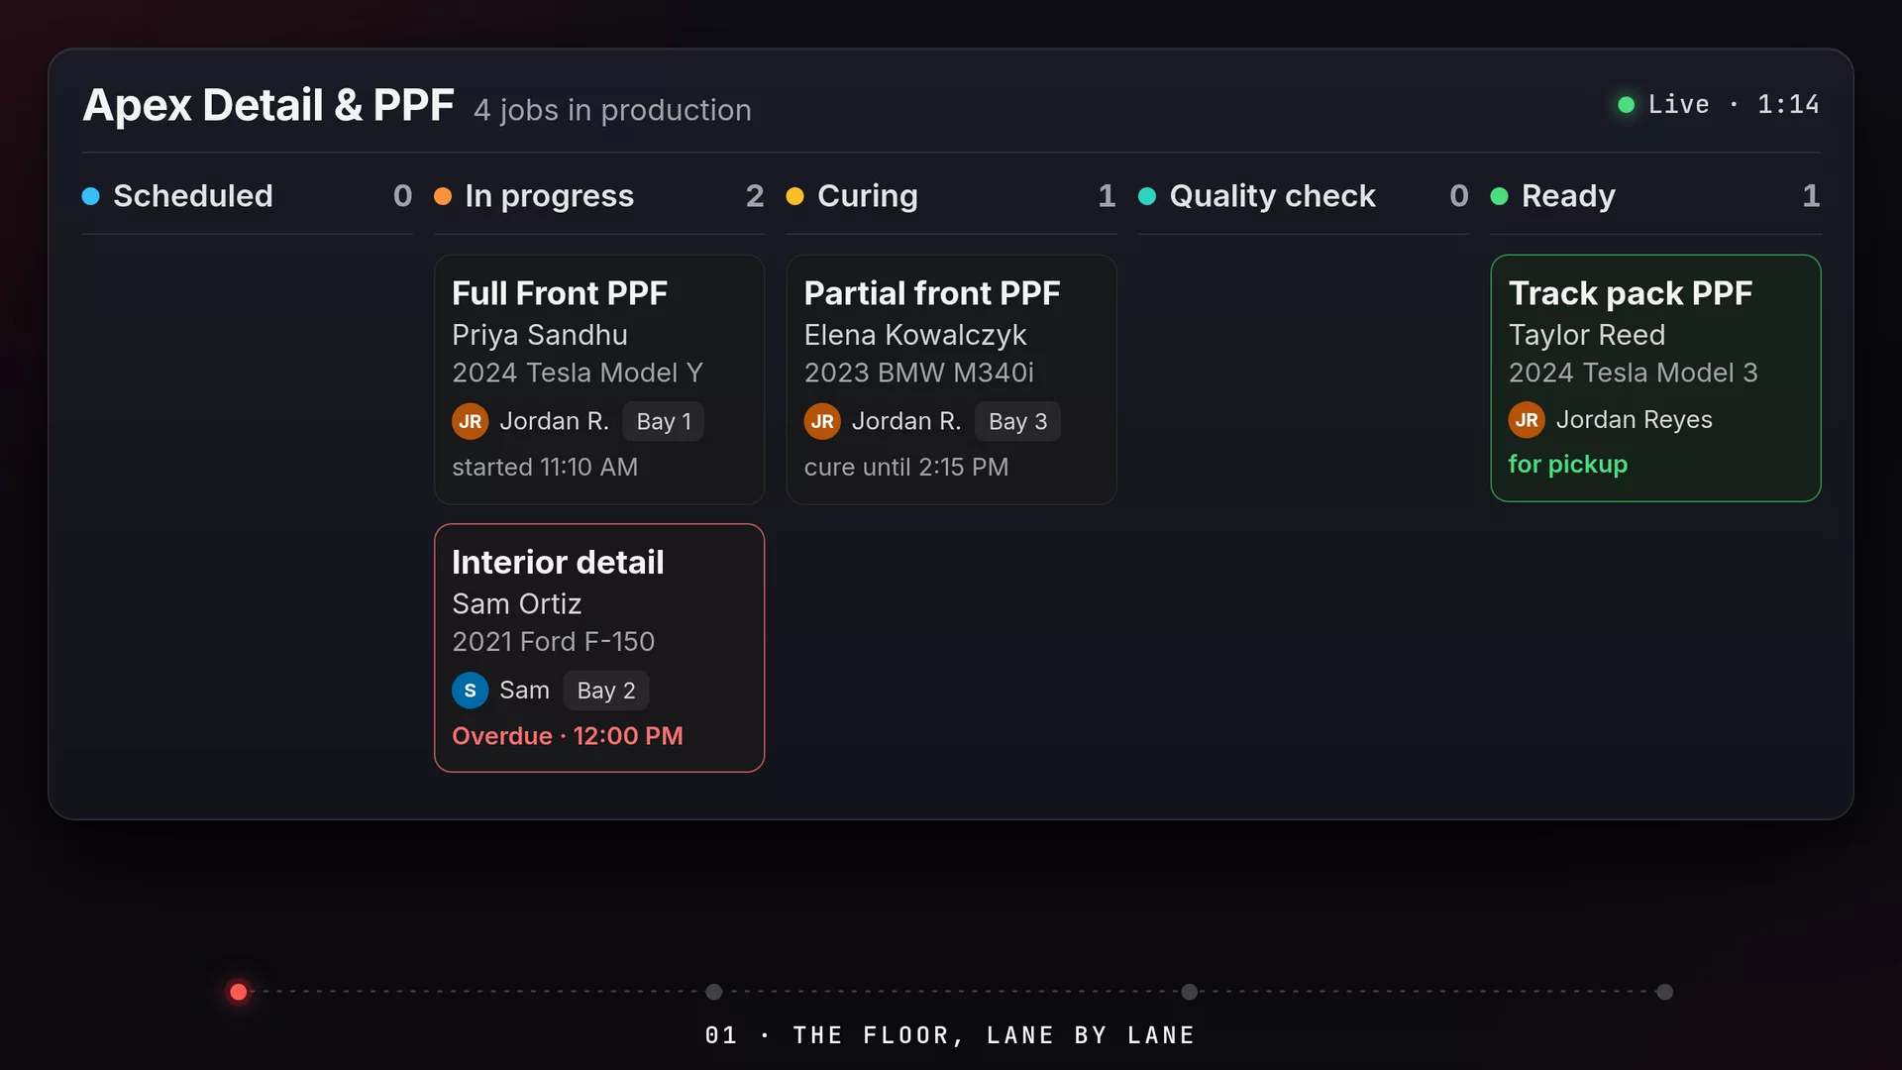Click the yellow Curing lane dot
Screen dimensions: 1902x1070
794,196
